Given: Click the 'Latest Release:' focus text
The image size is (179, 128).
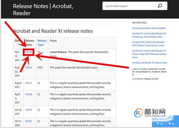Looking at the screenshot, I should coord(58,52).
